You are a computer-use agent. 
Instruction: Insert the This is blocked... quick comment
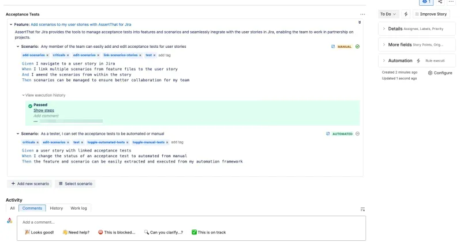coord(117,232)
